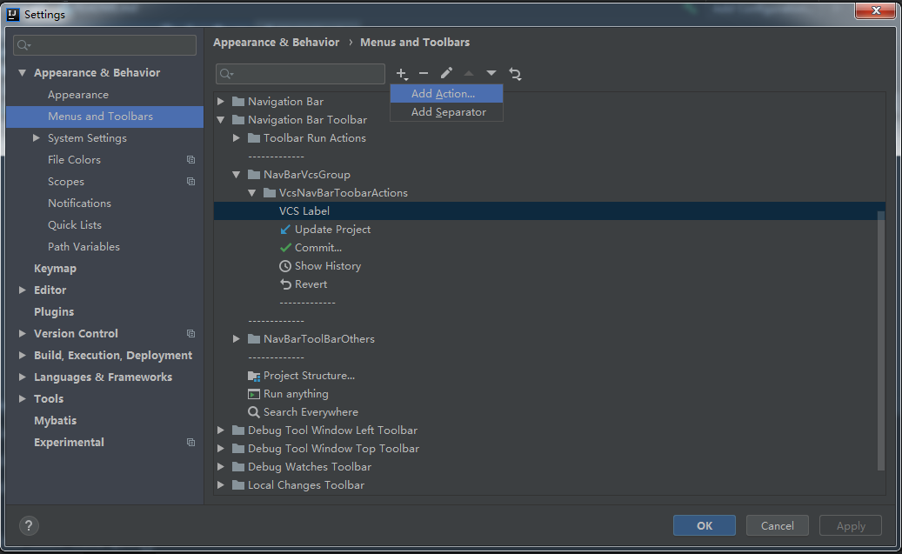Click the help question mark button
Screen dimensions: 902x554
(x=29, y=525)
